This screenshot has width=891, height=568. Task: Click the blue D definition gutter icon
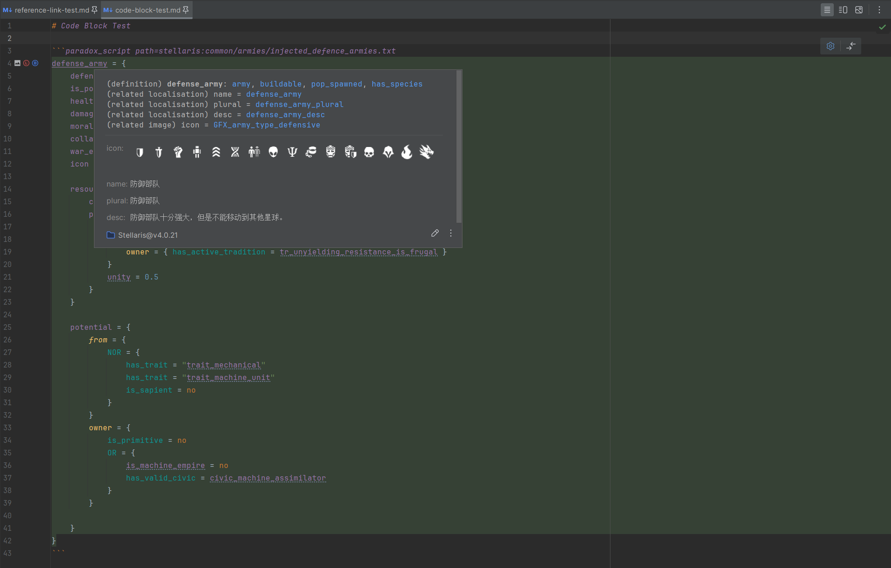[x=35, y=63]
